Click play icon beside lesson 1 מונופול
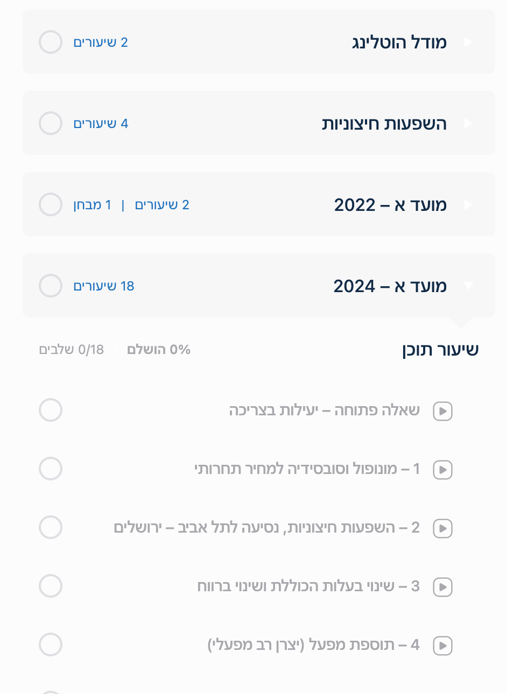Viewport: 506px width, 694px height. (x=442, y=470)
